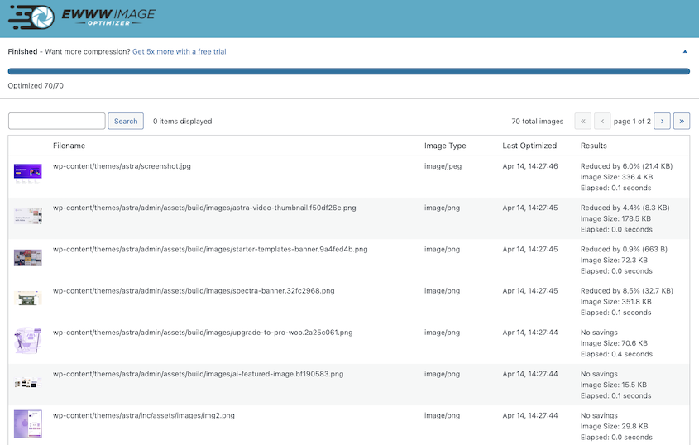Click the Results column header
This screenshot has height=445, width=699.
pos(593,146)
